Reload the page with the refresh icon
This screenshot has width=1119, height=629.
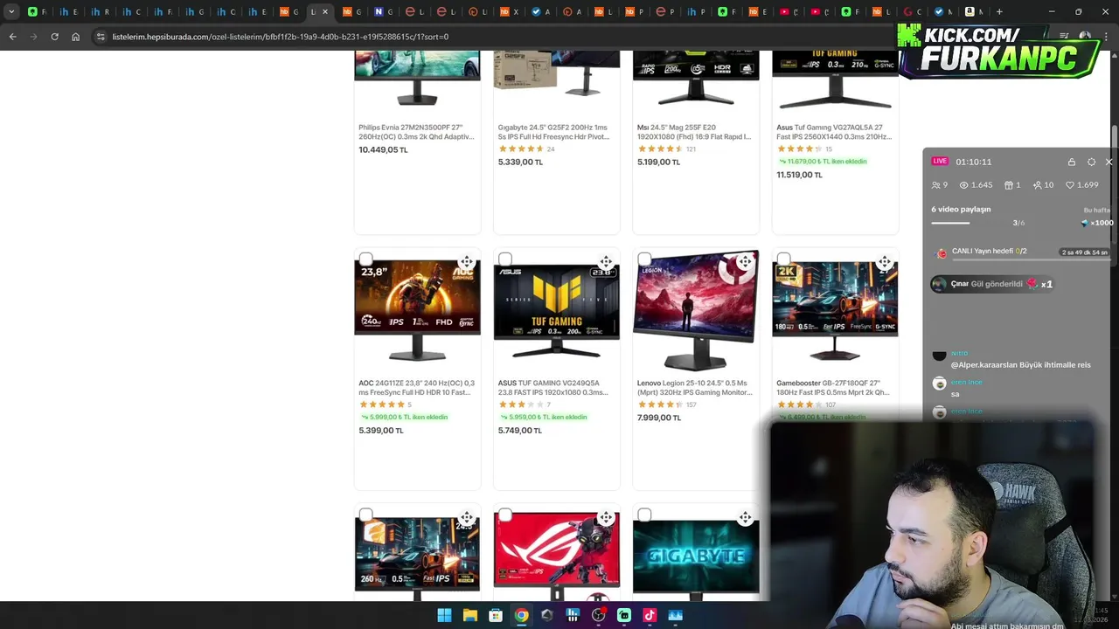tap(54, 37)
